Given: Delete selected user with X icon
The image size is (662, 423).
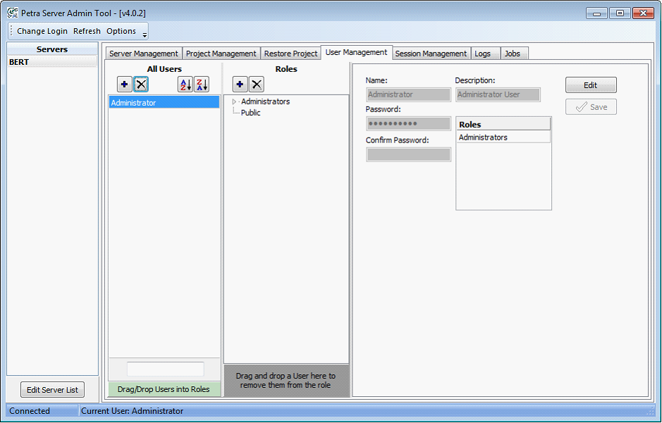Looking at the screenshot, I should (x=141, y=85).
